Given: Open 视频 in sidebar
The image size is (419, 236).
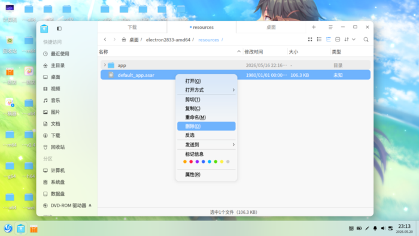Looking at the screenshot, I should [67, 89].
